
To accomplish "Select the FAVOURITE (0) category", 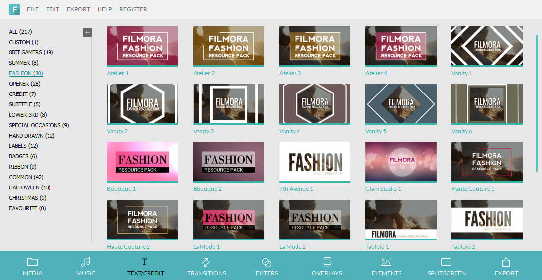I will pyautogui.click(x=27, y=208).
